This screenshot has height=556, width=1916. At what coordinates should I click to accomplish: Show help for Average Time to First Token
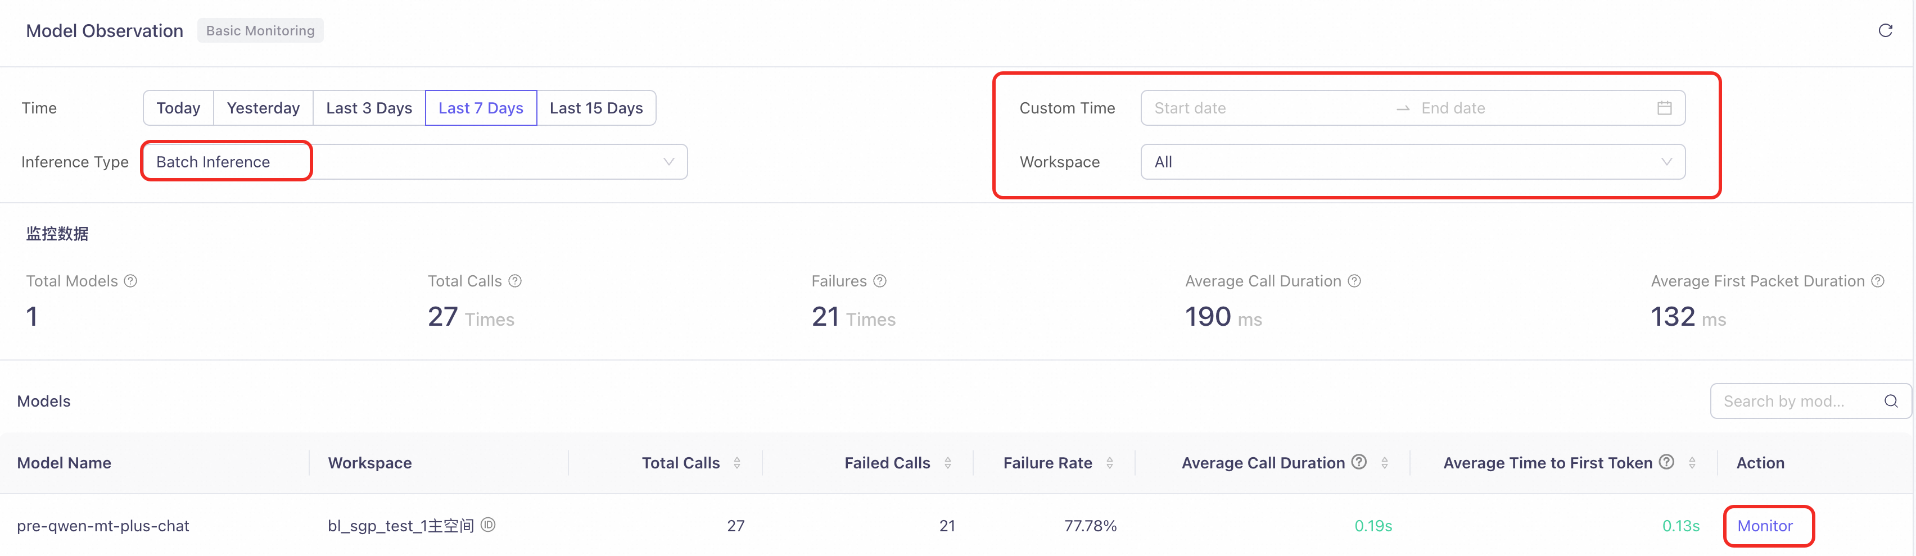[x=1667, y=462]
